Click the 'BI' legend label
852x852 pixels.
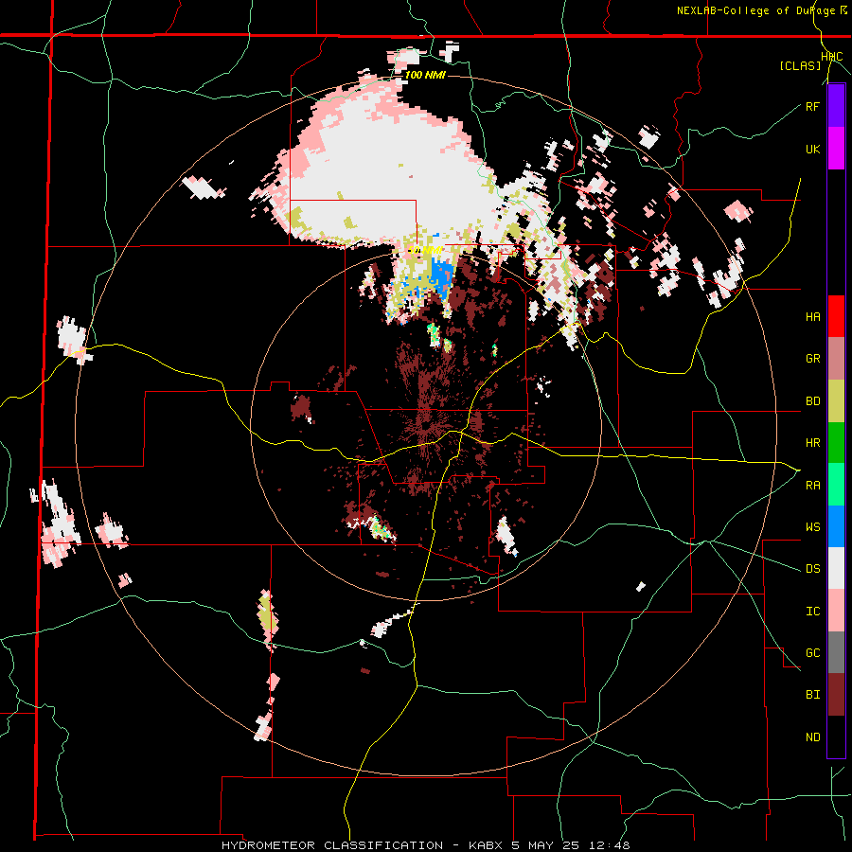(x=812, y=695)
